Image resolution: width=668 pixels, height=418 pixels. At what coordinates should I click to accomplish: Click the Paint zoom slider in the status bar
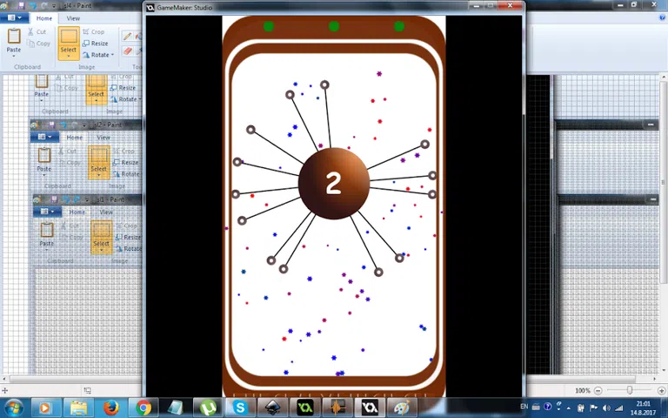(629, 390)
